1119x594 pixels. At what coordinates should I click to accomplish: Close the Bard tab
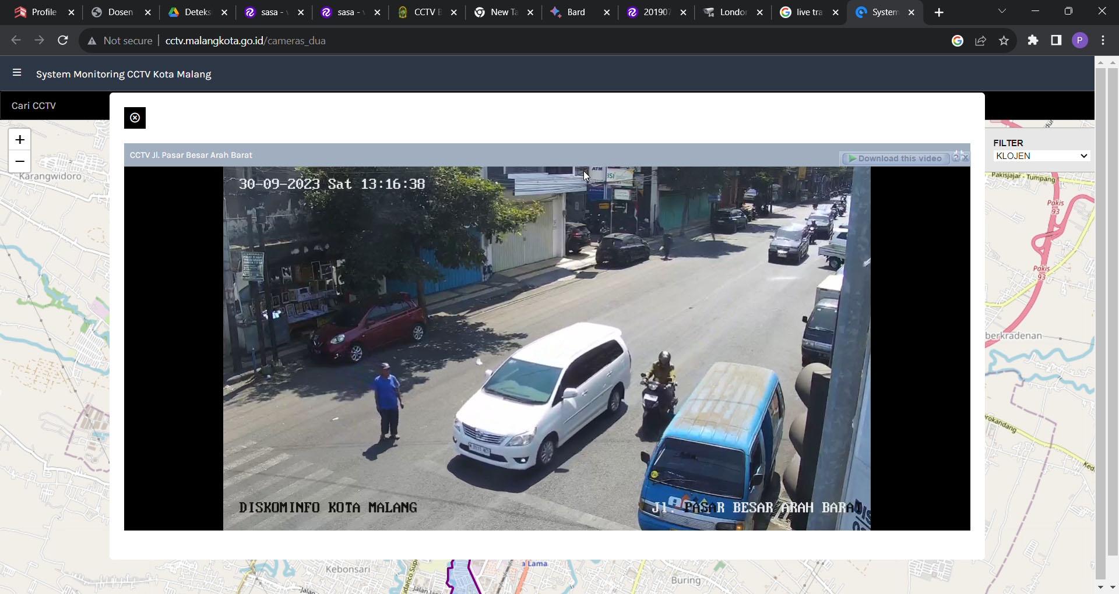(607, 12)
